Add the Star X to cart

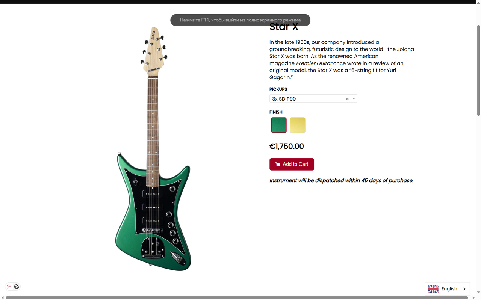(292, 164)
